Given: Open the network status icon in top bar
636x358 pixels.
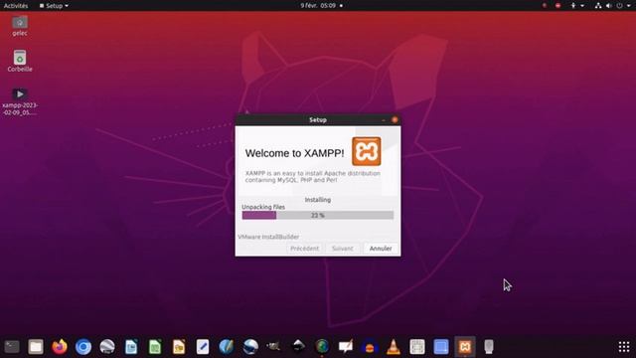Looking at the screenshot, I should [x=598, y=6].
